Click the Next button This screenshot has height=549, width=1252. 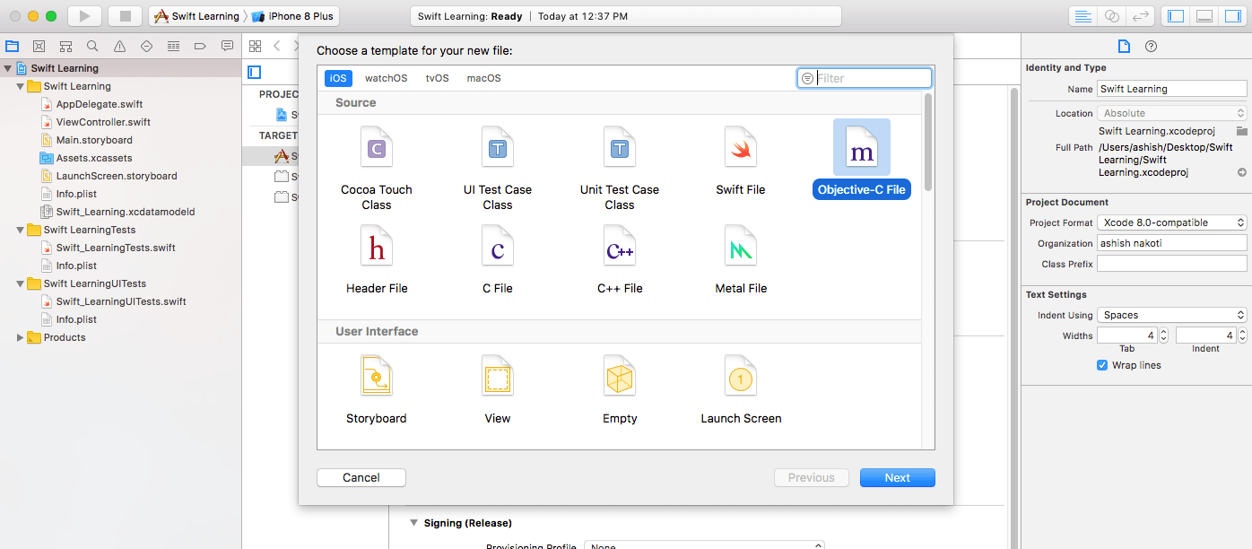tap(897, 478)
